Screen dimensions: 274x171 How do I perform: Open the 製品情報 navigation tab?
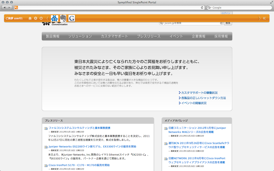tap(53, 36)
